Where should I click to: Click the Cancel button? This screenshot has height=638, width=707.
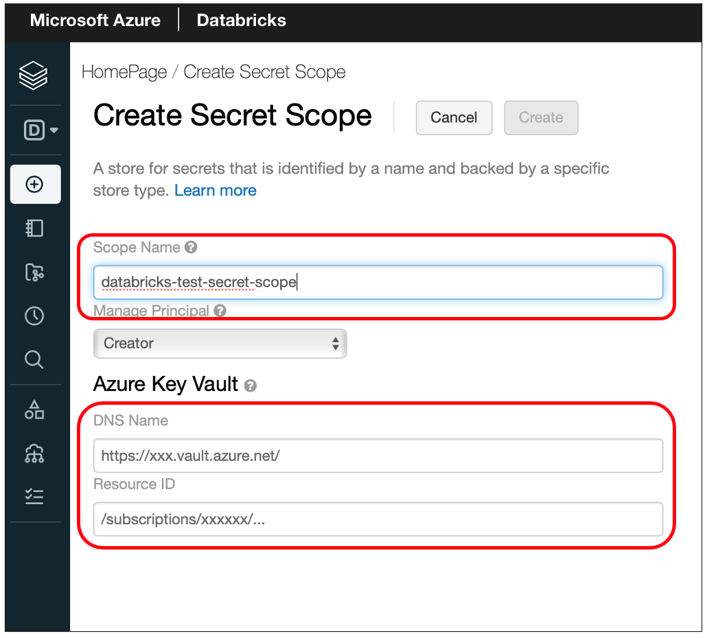454,117
